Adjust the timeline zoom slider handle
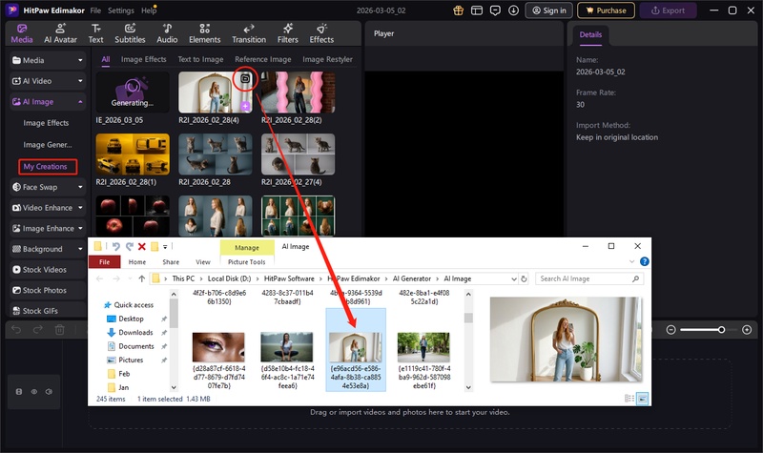The image size is (763, 453). pos(722,330)
